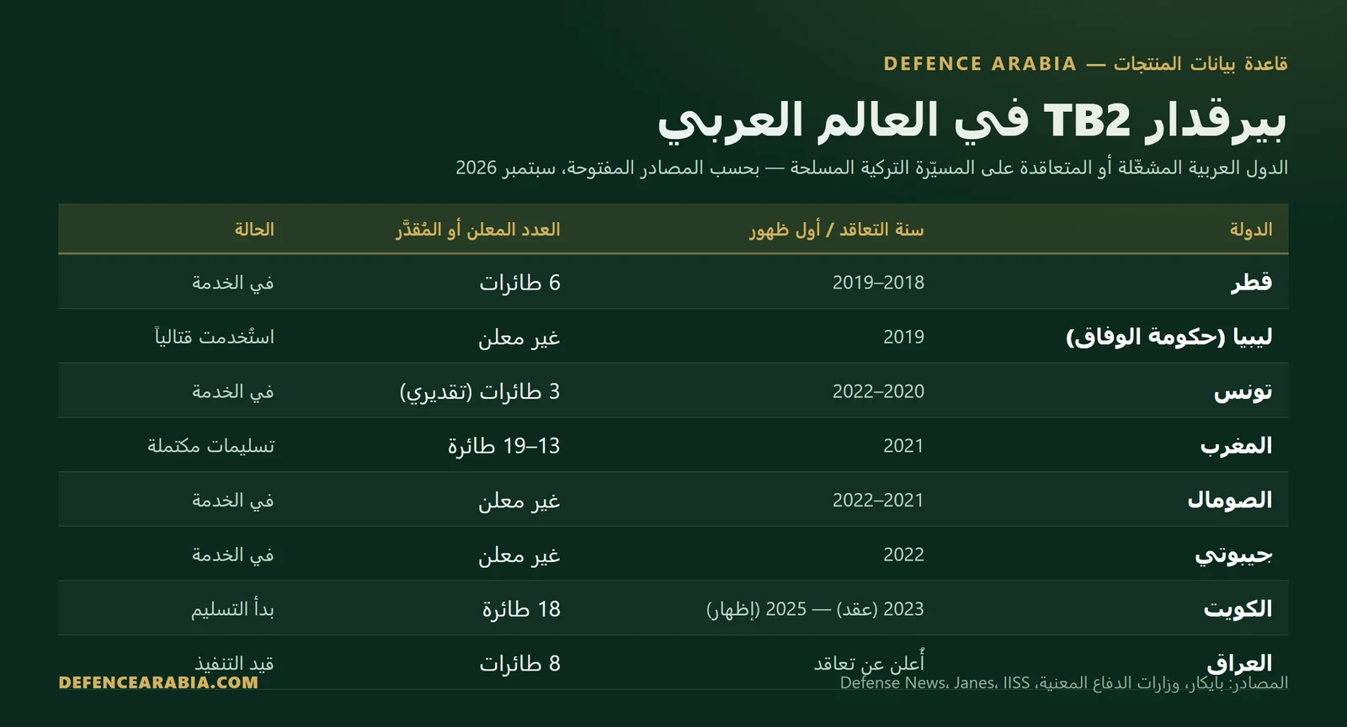Click the الدولة column header
Screen dimensions: 1347x727
click(x=1251, y=229)
